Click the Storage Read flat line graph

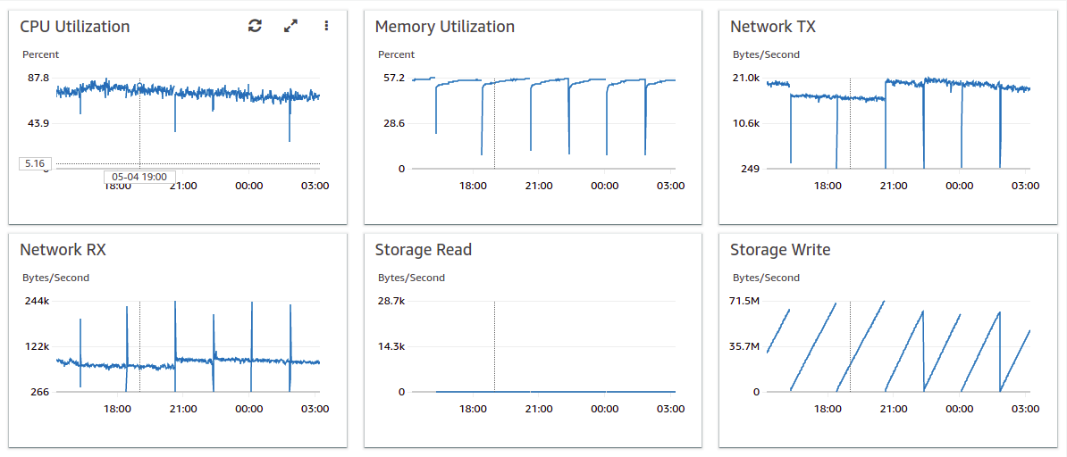[x=554, y=391]
